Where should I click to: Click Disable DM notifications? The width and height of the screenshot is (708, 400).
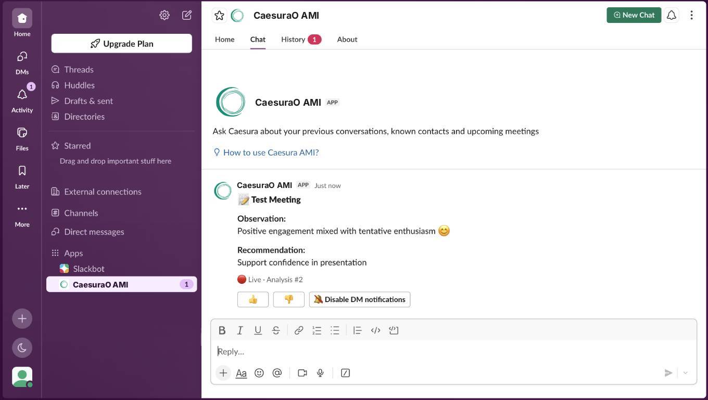360,299
